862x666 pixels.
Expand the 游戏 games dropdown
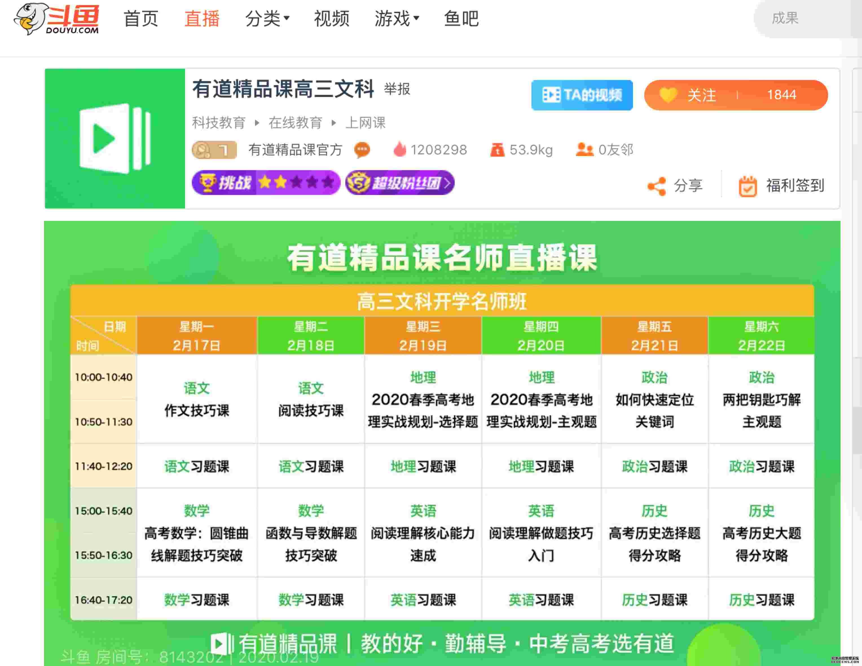397,19
